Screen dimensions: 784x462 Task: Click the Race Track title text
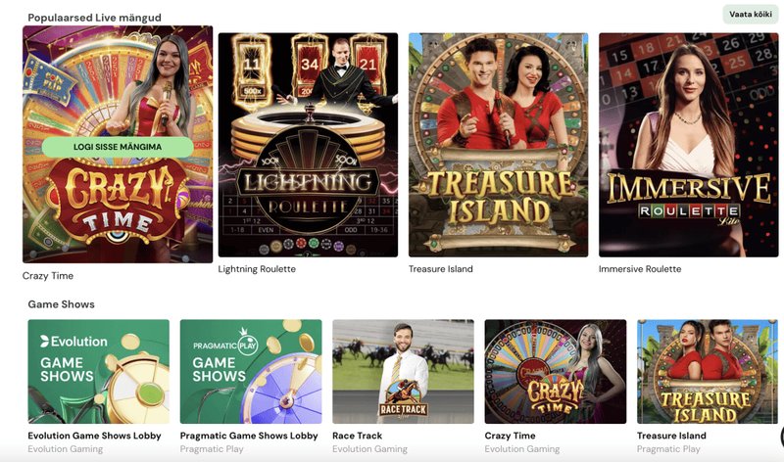(x=357, y=436)
